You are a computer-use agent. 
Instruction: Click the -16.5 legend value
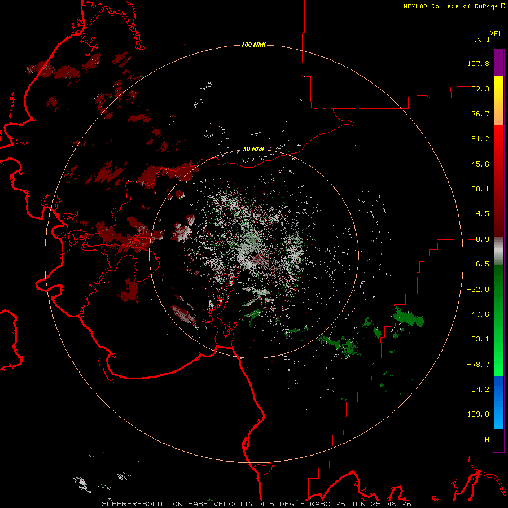pos(478,264)
